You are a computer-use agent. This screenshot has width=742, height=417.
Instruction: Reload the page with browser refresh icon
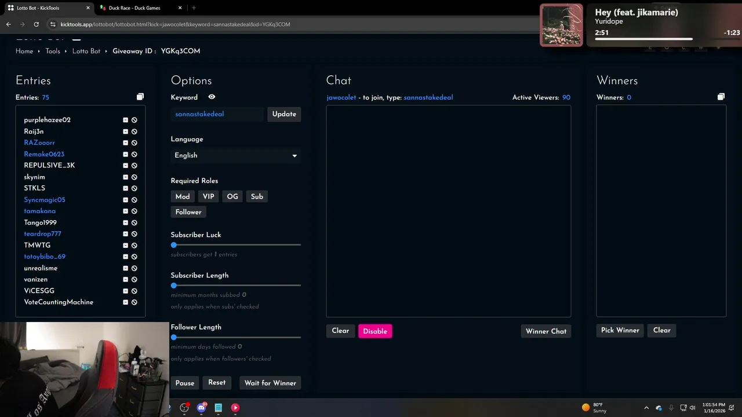(36, 24)
